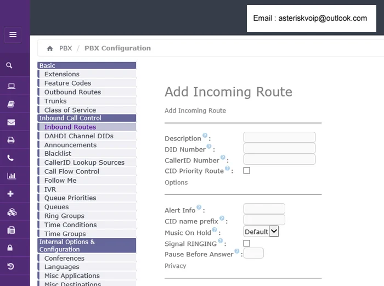
Task: Click the Pause Before Answer field
Action: pos(253,253)
